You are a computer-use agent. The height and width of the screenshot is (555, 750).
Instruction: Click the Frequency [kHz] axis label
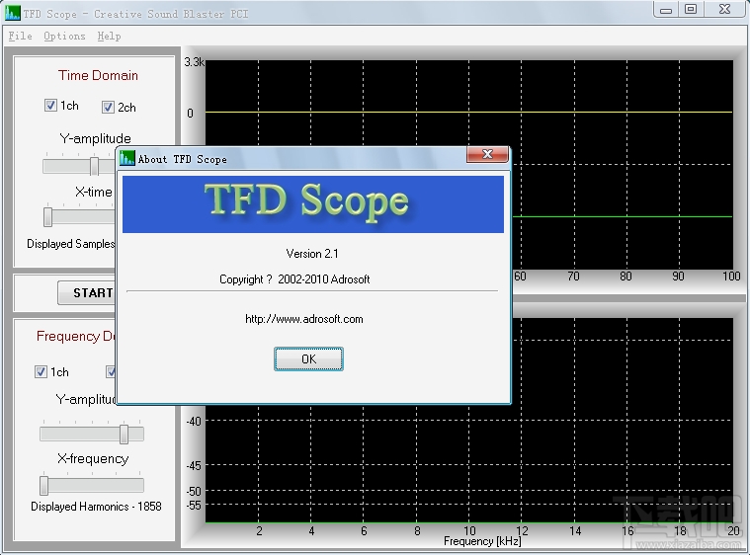coord(482,541)
